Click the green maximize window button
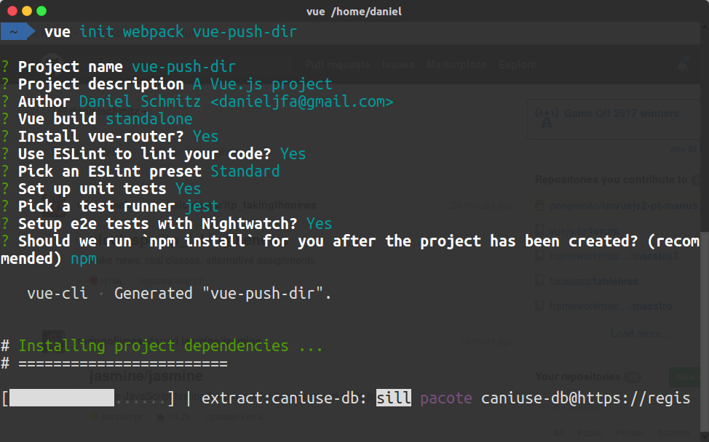 click(41, 11)
